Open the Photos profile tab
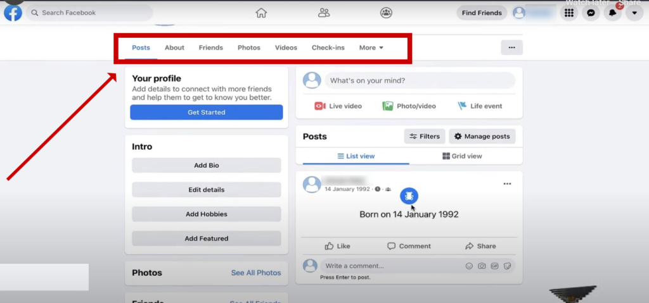This screenshot has height=303, width=649. point(248,47)
